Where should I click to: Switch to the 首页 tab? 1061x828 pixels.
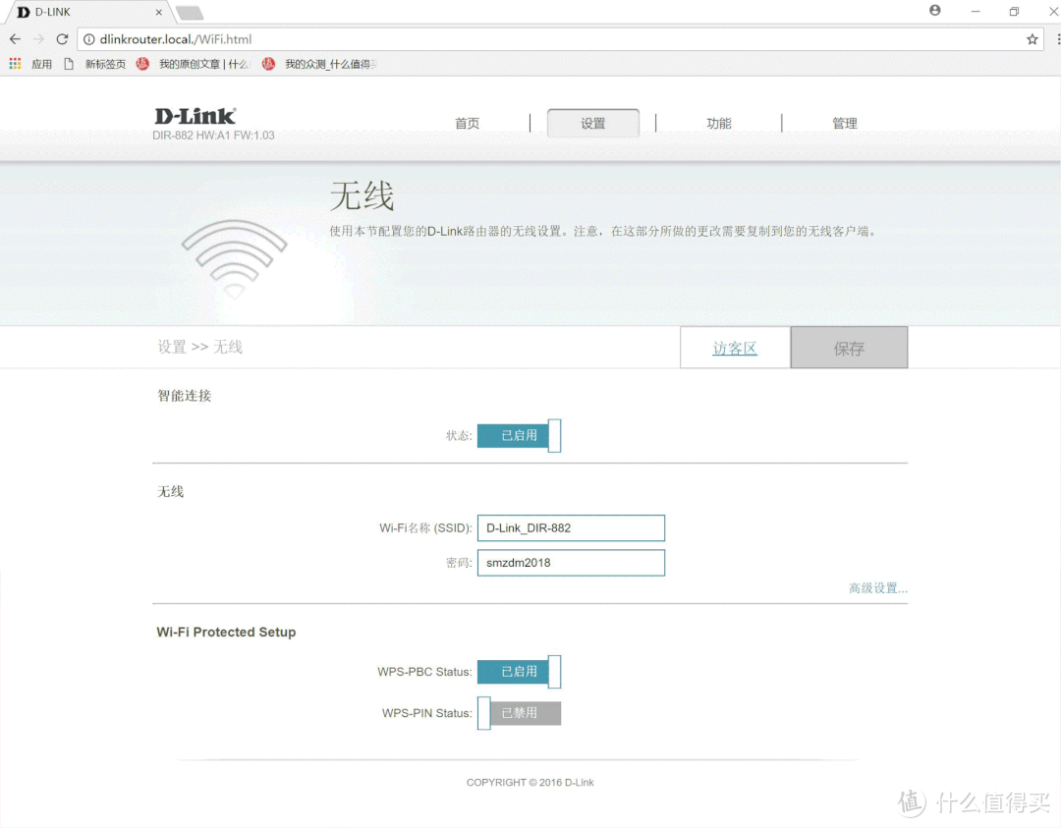click(x=467, y=123)
